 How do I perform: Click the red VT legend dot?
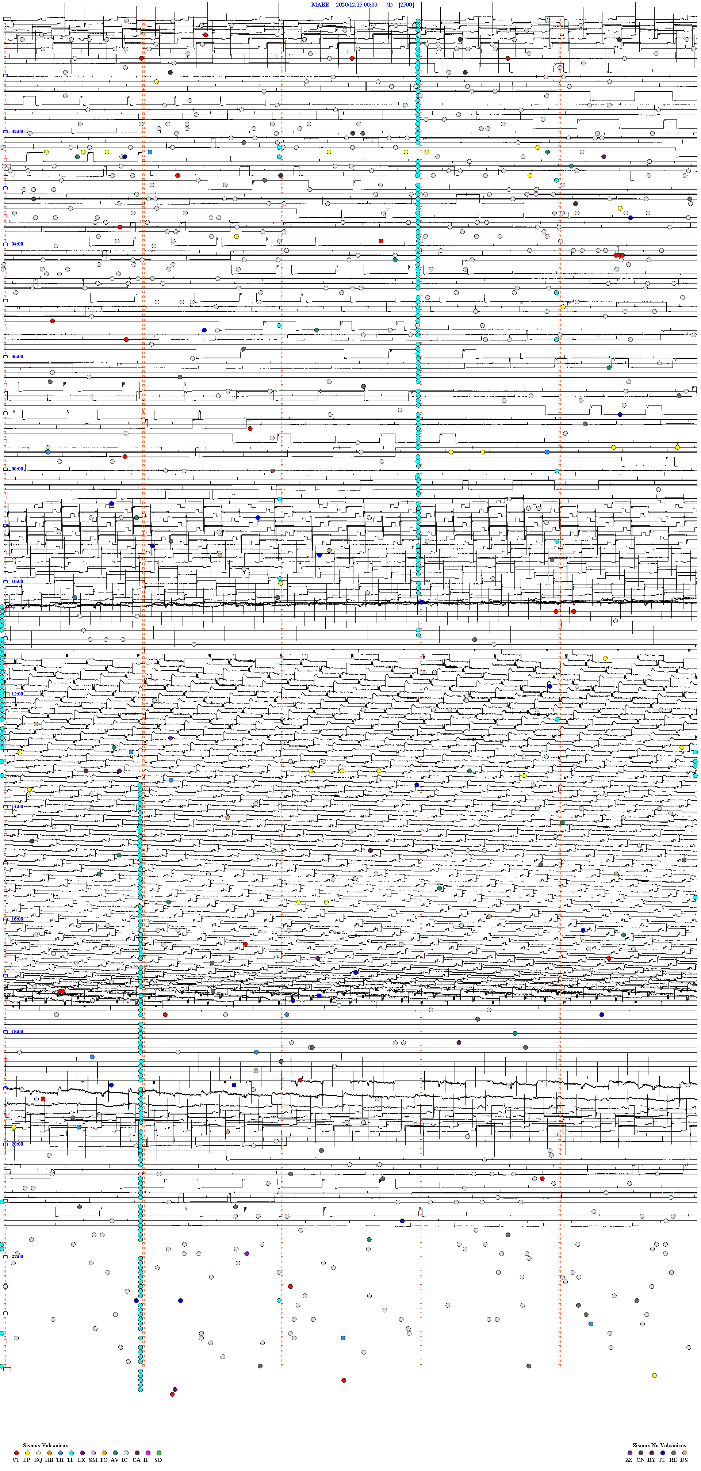[16, 1453]
